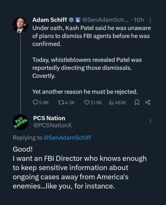The width and height of the screenshot is (166, 205).
Task: Share Adam Schiff's tweet via share icon
Action: click(x=148, y=102)
